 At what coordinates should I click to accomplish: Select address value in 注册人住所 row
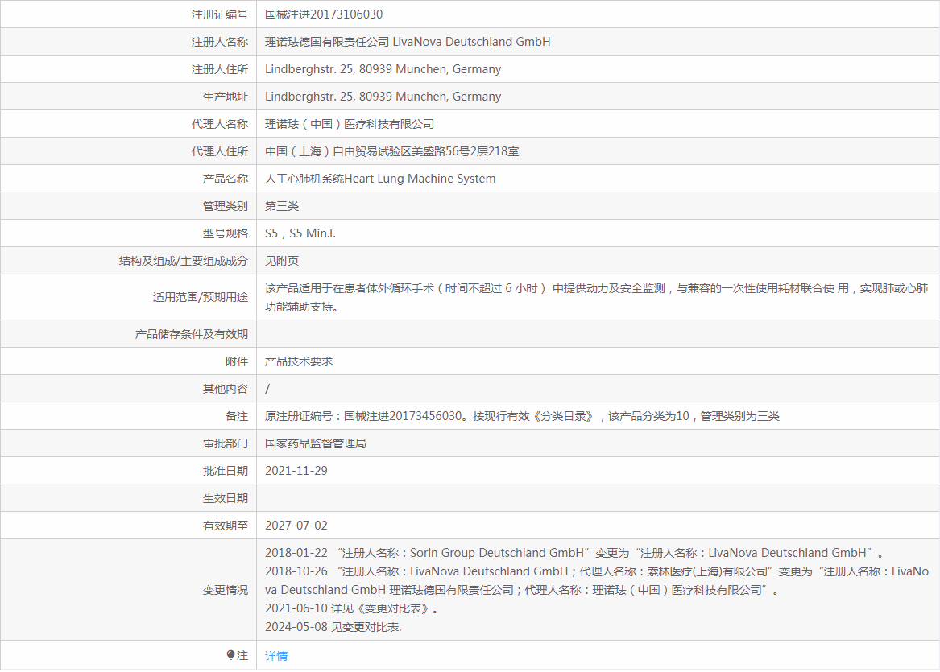pos(383,69)
